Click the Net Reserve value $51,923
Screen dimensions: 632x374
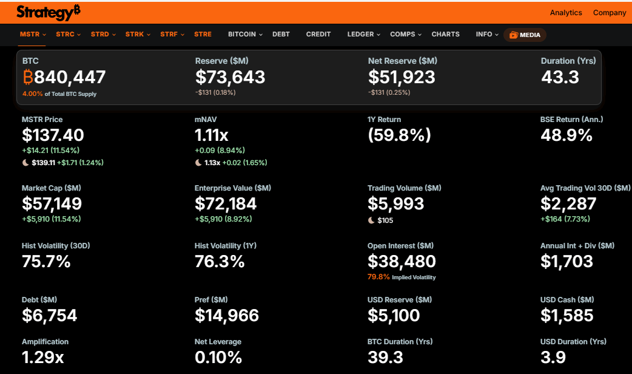(402, 76)
